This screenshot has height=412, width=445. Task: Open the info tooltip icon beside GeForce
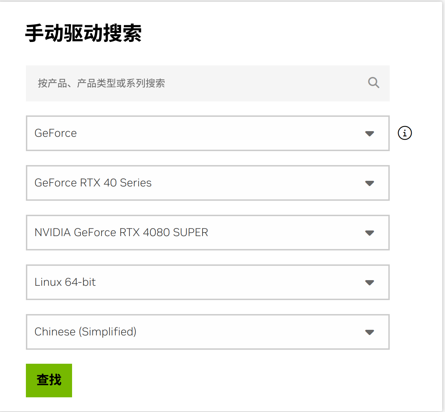point(404,133)
